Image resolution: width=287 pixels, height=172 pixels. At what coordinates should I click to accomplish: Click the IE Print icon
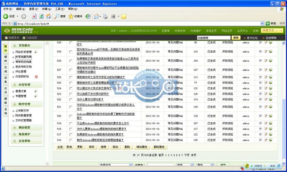coord(105,17)
